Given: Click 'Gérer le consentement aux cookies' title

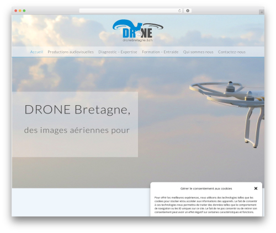Looking at the screenshot, I should 206,188.
